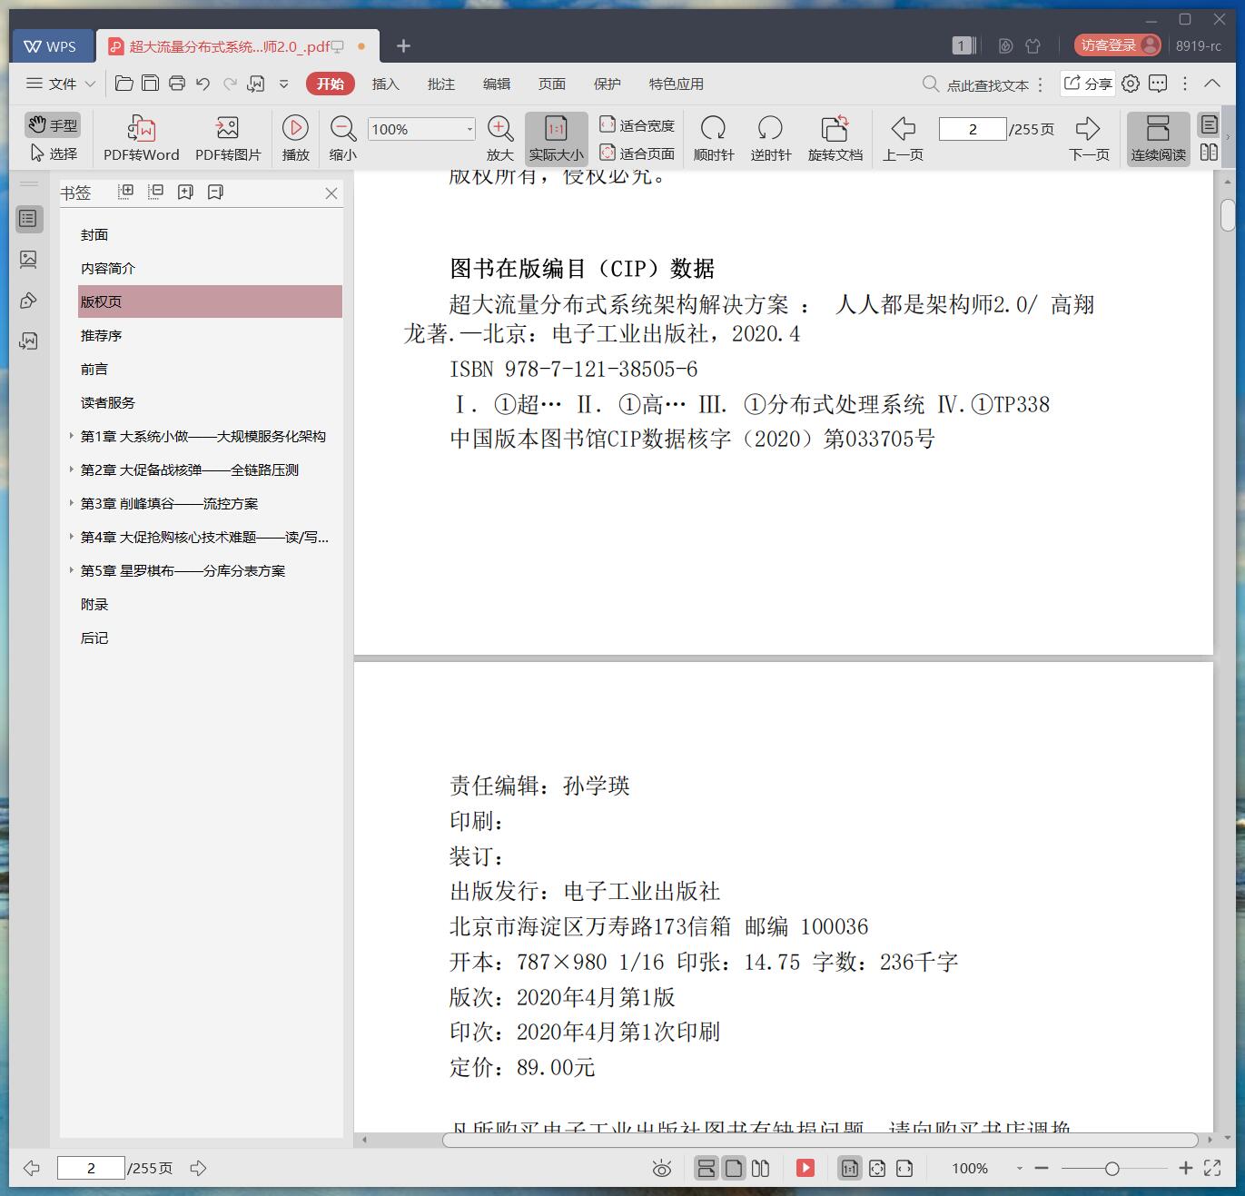Save the document with the save icon

click(151, 84)
